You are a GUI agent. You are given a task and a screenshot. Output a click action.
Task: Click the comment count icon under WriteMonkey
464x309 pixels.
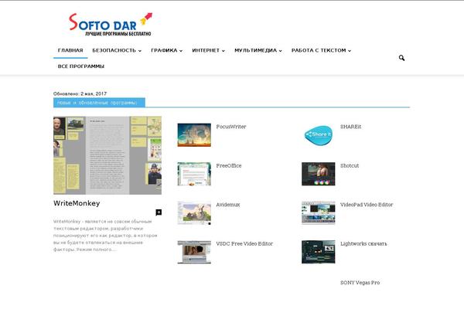(159, 212)
